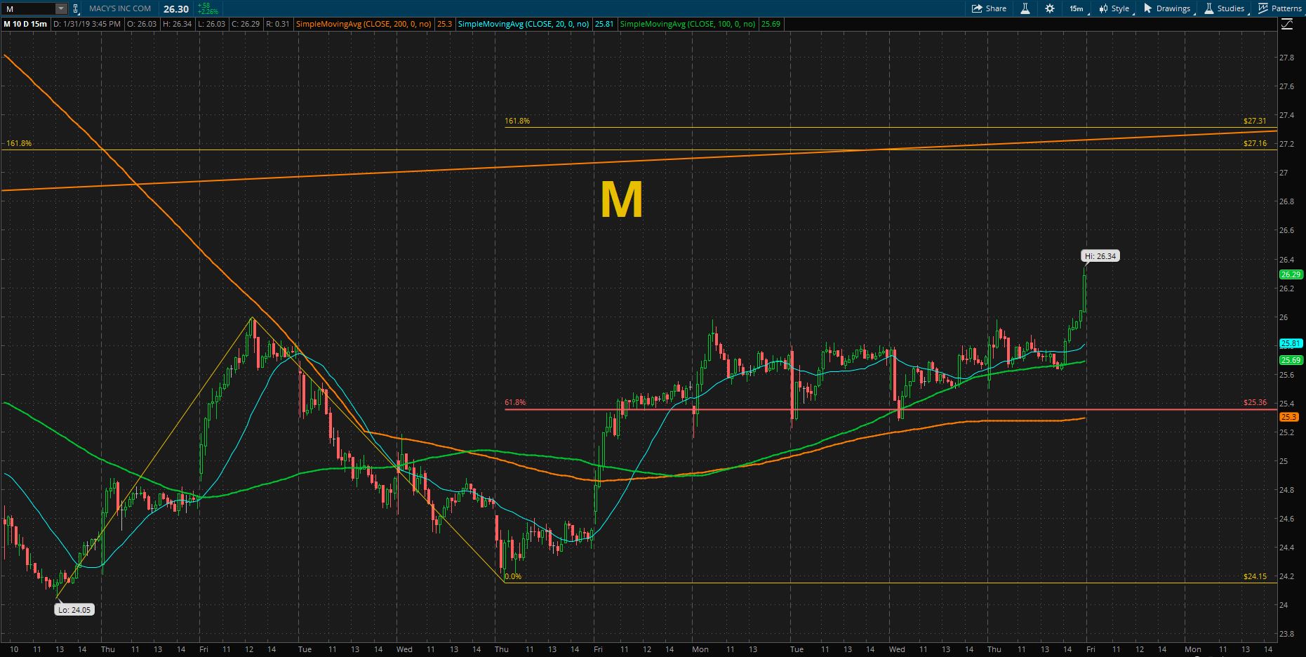1306x657 pixels.
Task: Open chart settings gear icon
Action: tap(1050, 8)
